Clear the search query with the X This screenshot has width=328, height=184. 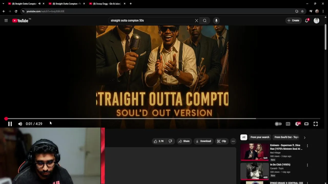point(197,20)
